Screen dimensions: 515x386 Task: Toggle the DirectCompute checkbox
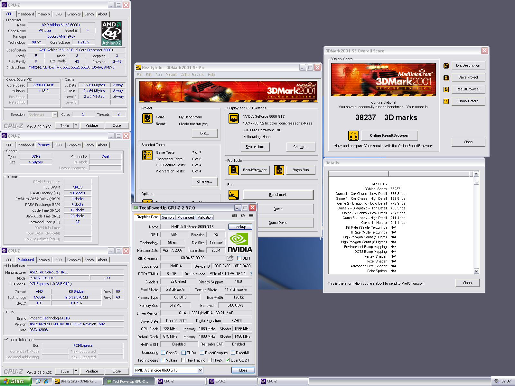(202, 353)
